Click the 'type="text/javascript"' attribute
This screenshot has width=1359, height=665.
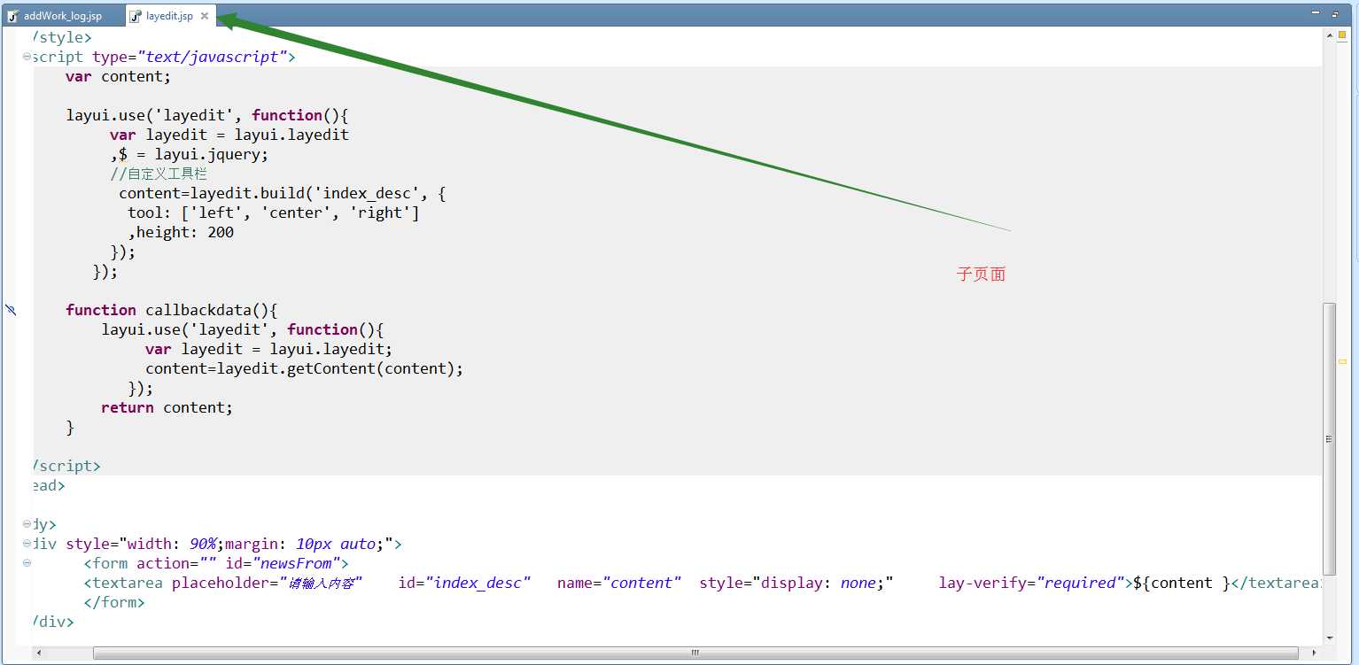[190, 57]
